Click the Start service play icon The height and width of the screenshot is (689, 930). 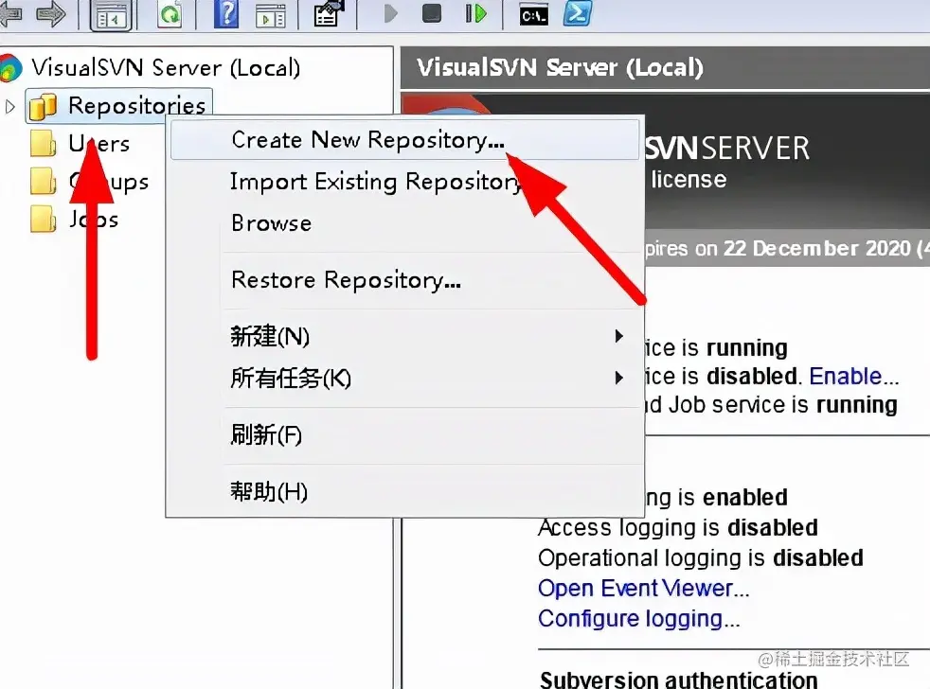click(x=390, y=13)
